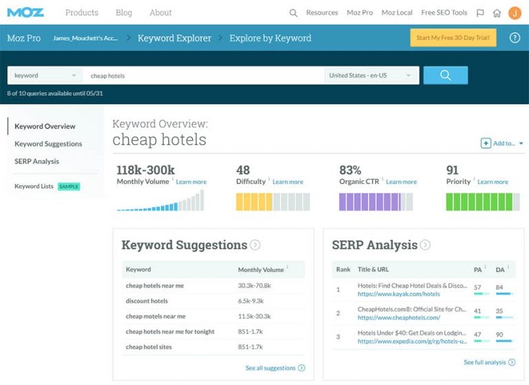This screenshot has height=385, width=529.
Task: Click the 'cheap hotels near me' keyword row
Action: [214, 286]
